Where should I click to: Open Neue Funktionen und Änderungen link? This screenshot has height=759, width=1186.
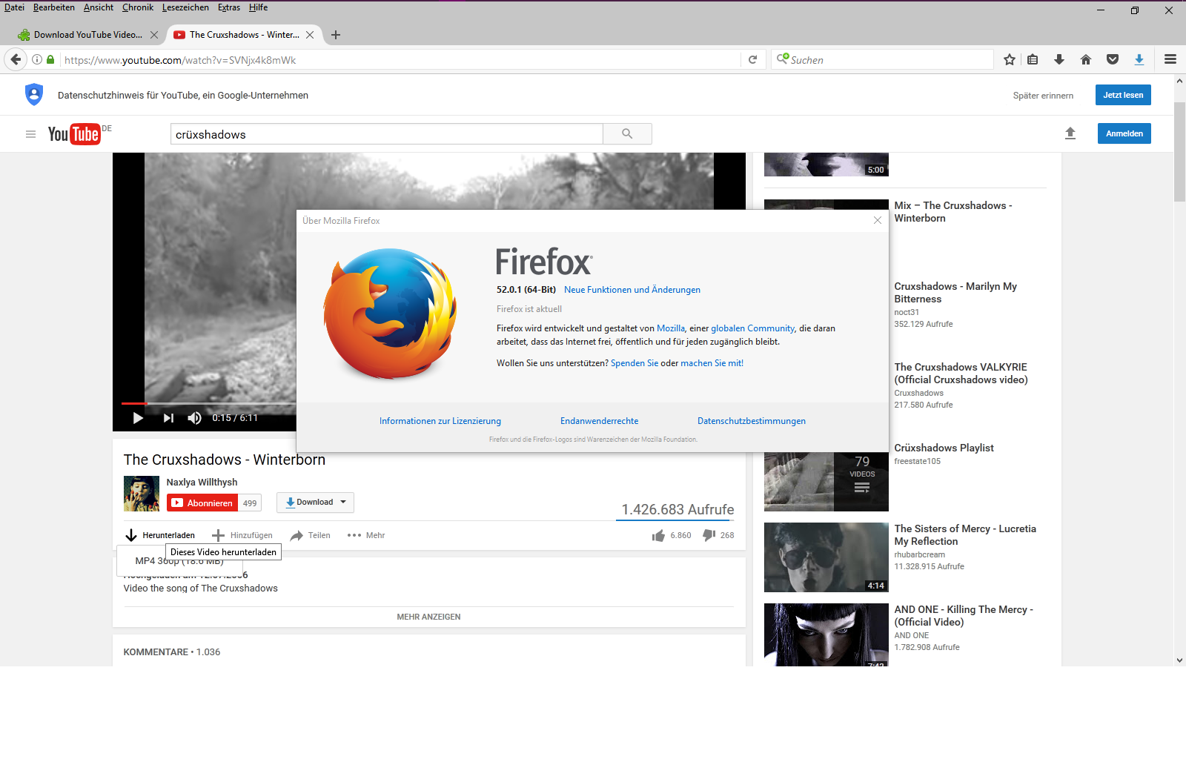632,290
